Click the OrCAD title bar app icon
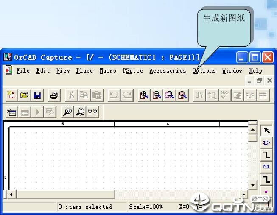 (7, 57)
